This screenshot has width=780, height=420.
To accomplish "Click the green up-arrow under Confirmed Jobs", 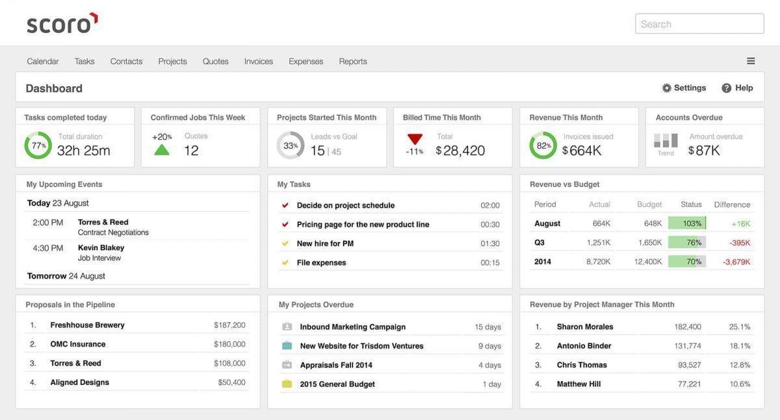I will click(x=161, y=148).
